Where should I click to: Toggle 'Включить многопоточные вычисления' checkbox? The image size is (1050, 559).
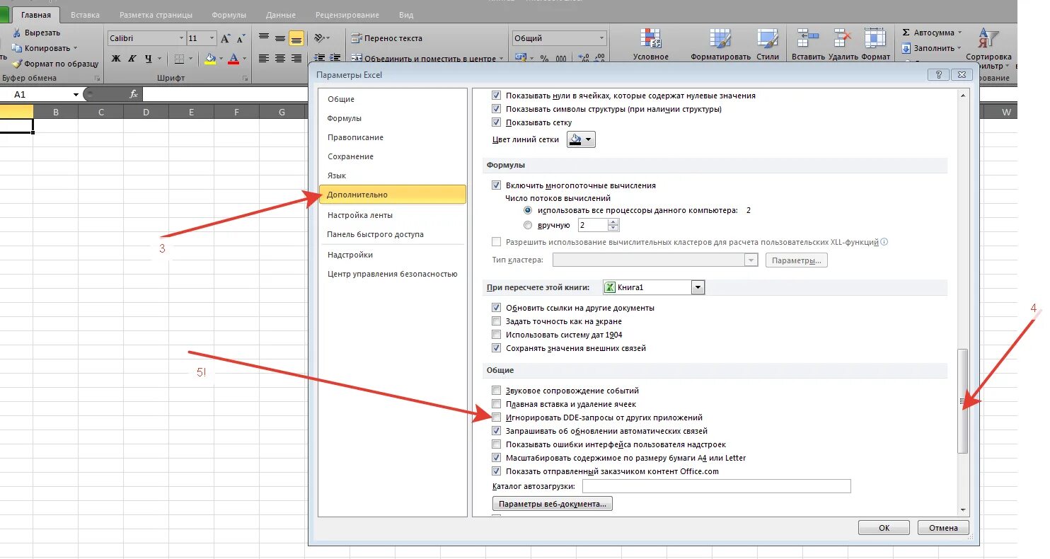click(495, 185)
